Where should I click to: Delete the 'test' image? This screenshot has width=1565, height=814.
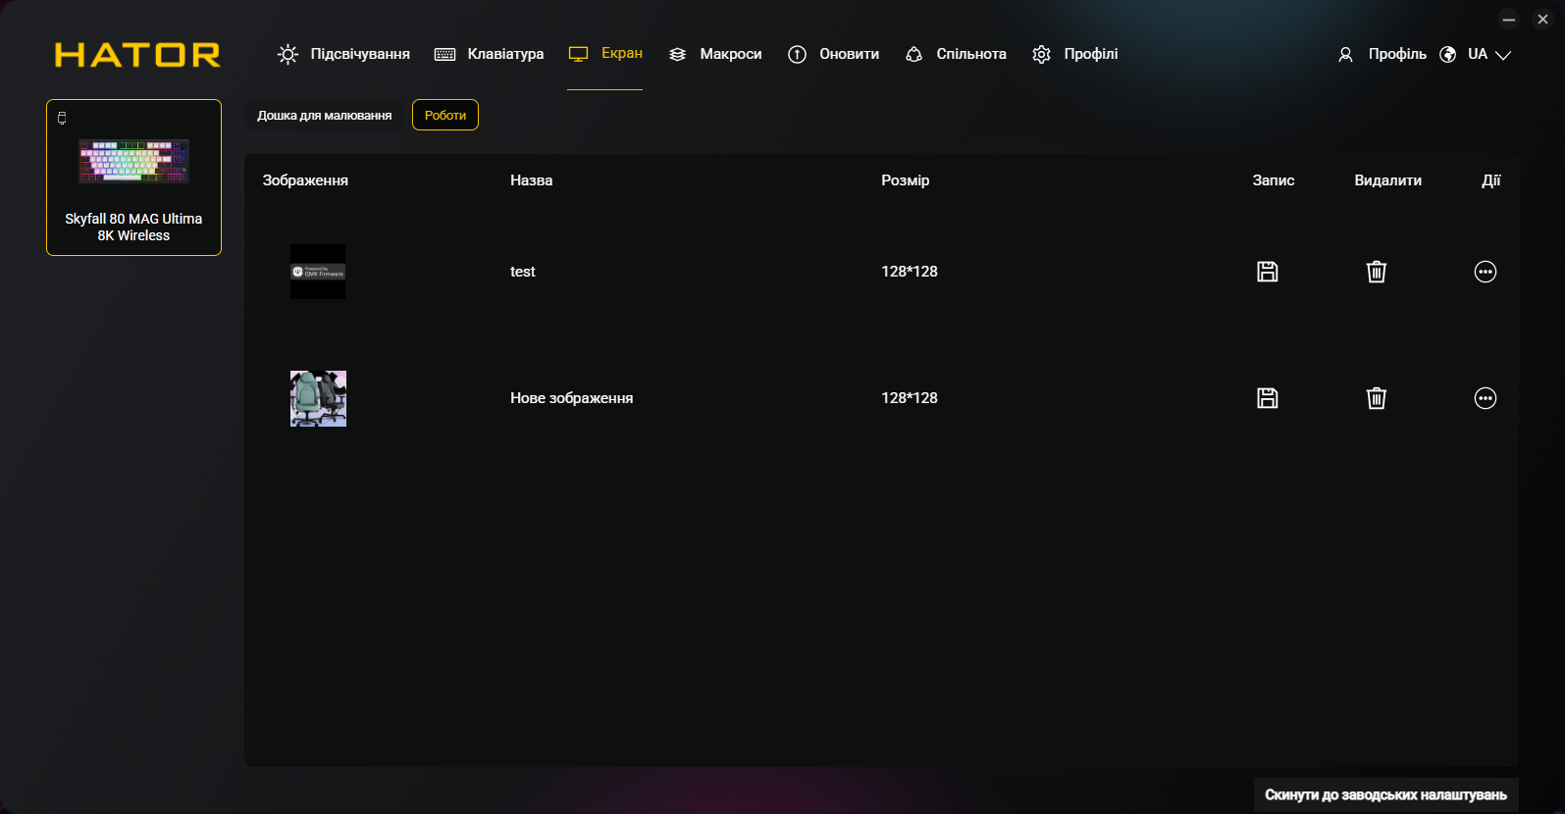coord(1377,272)
